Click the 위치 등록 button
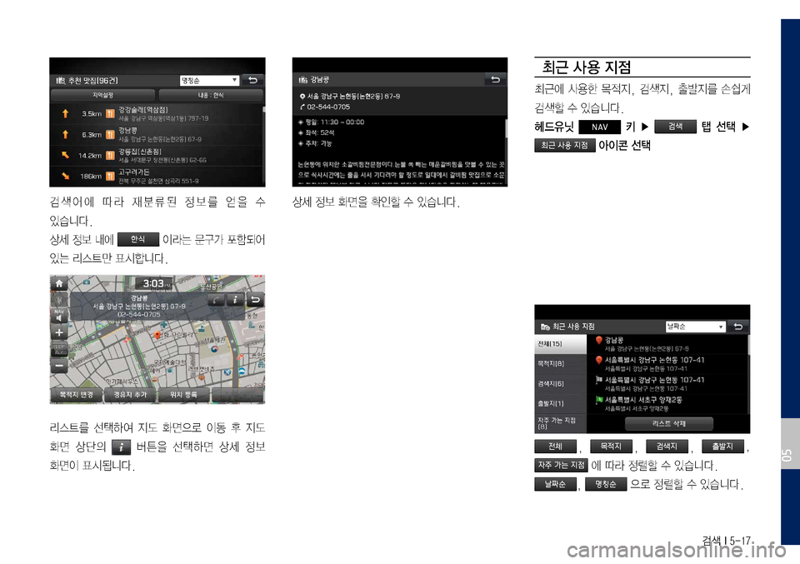The height and width of the screenshot is (564, 800). 183,395
